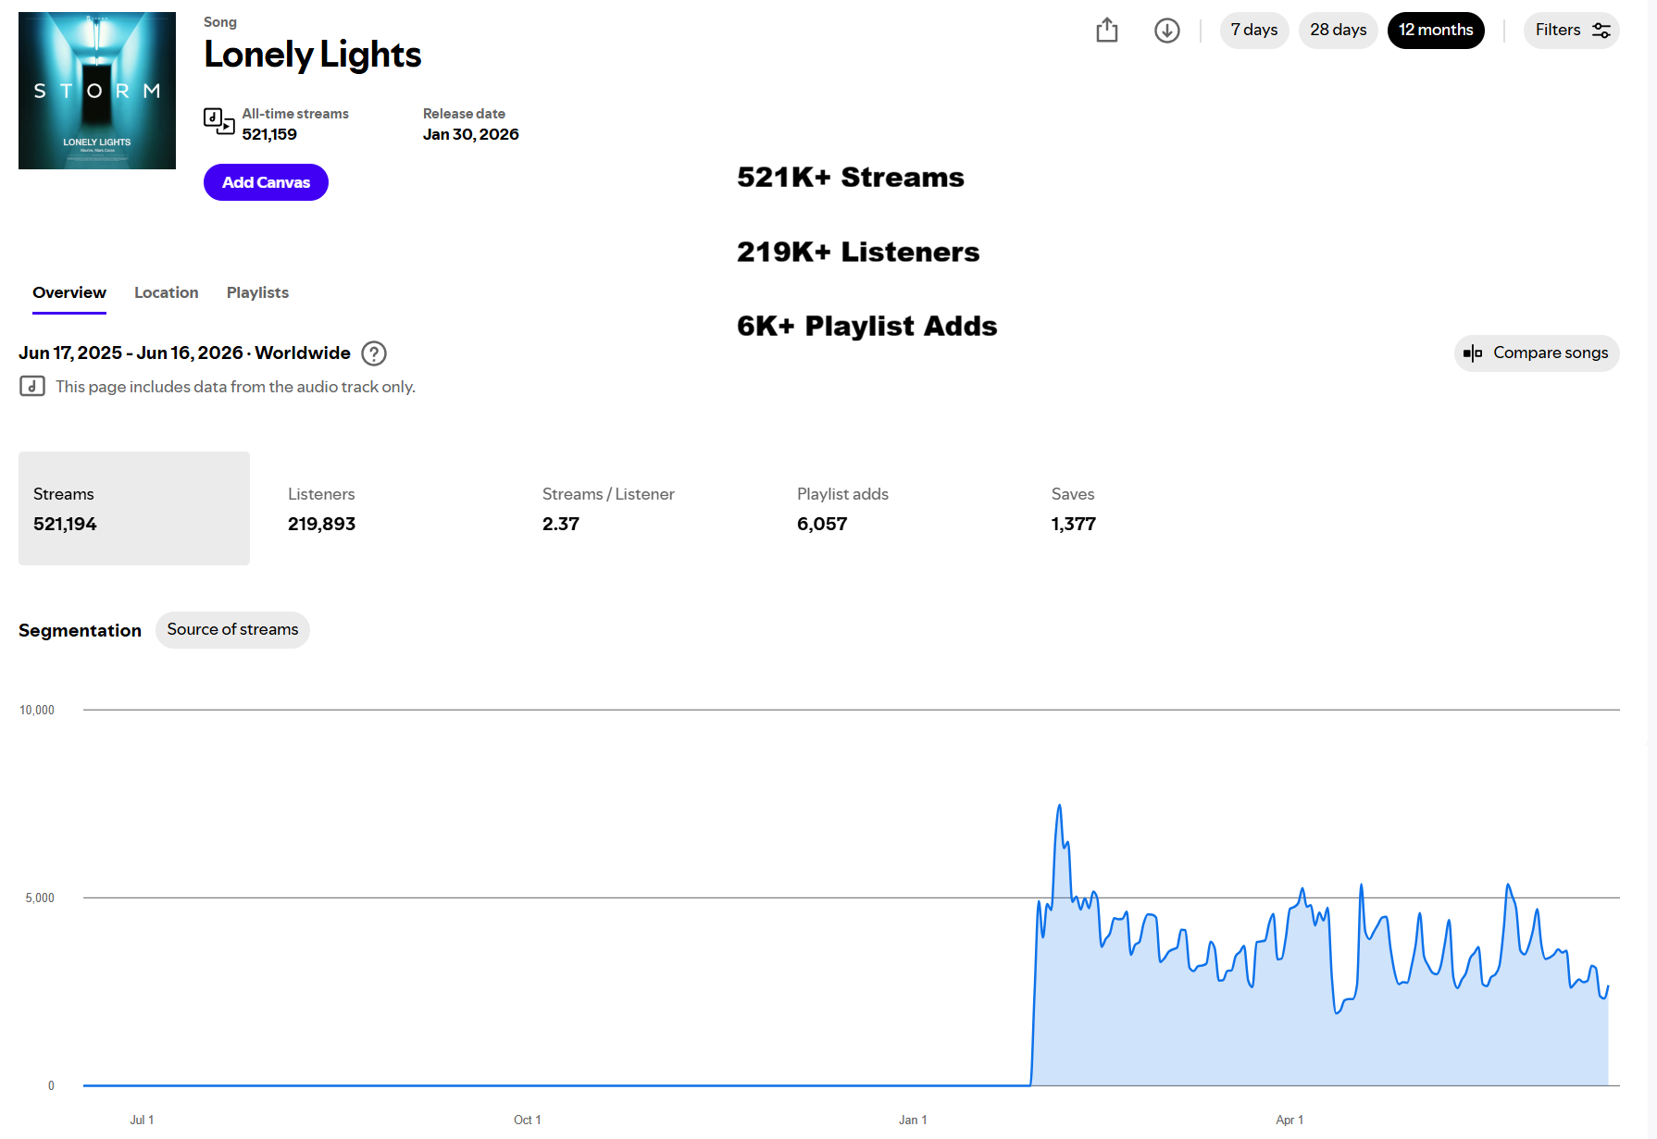The image size is (1657, 1139).
Task: Click the help question mark icon
Action: 374,353
